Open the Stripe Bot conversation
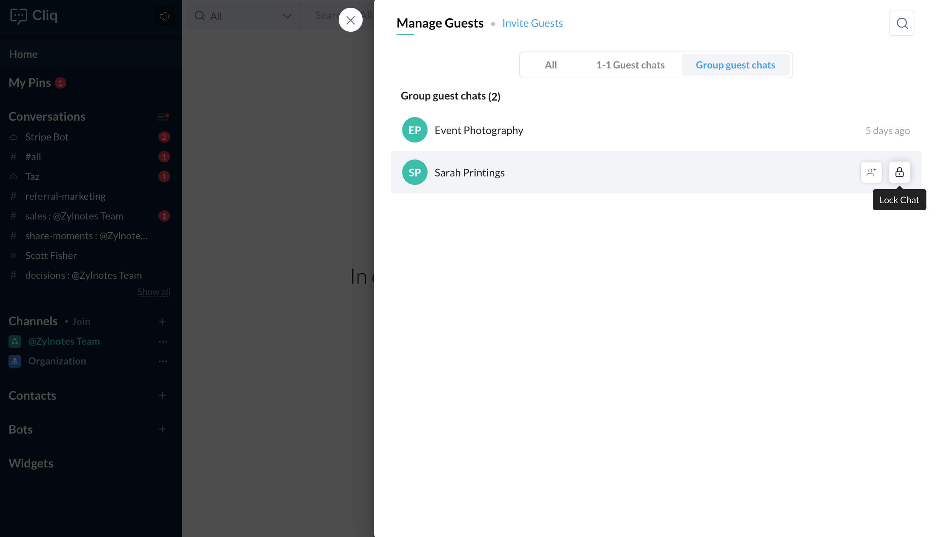This screenshot has height=537, width=937. [x=47, y=137]
